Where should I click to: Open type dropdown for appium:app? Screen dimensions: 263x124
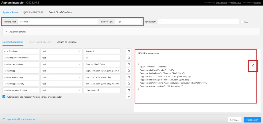pos(61,71)
